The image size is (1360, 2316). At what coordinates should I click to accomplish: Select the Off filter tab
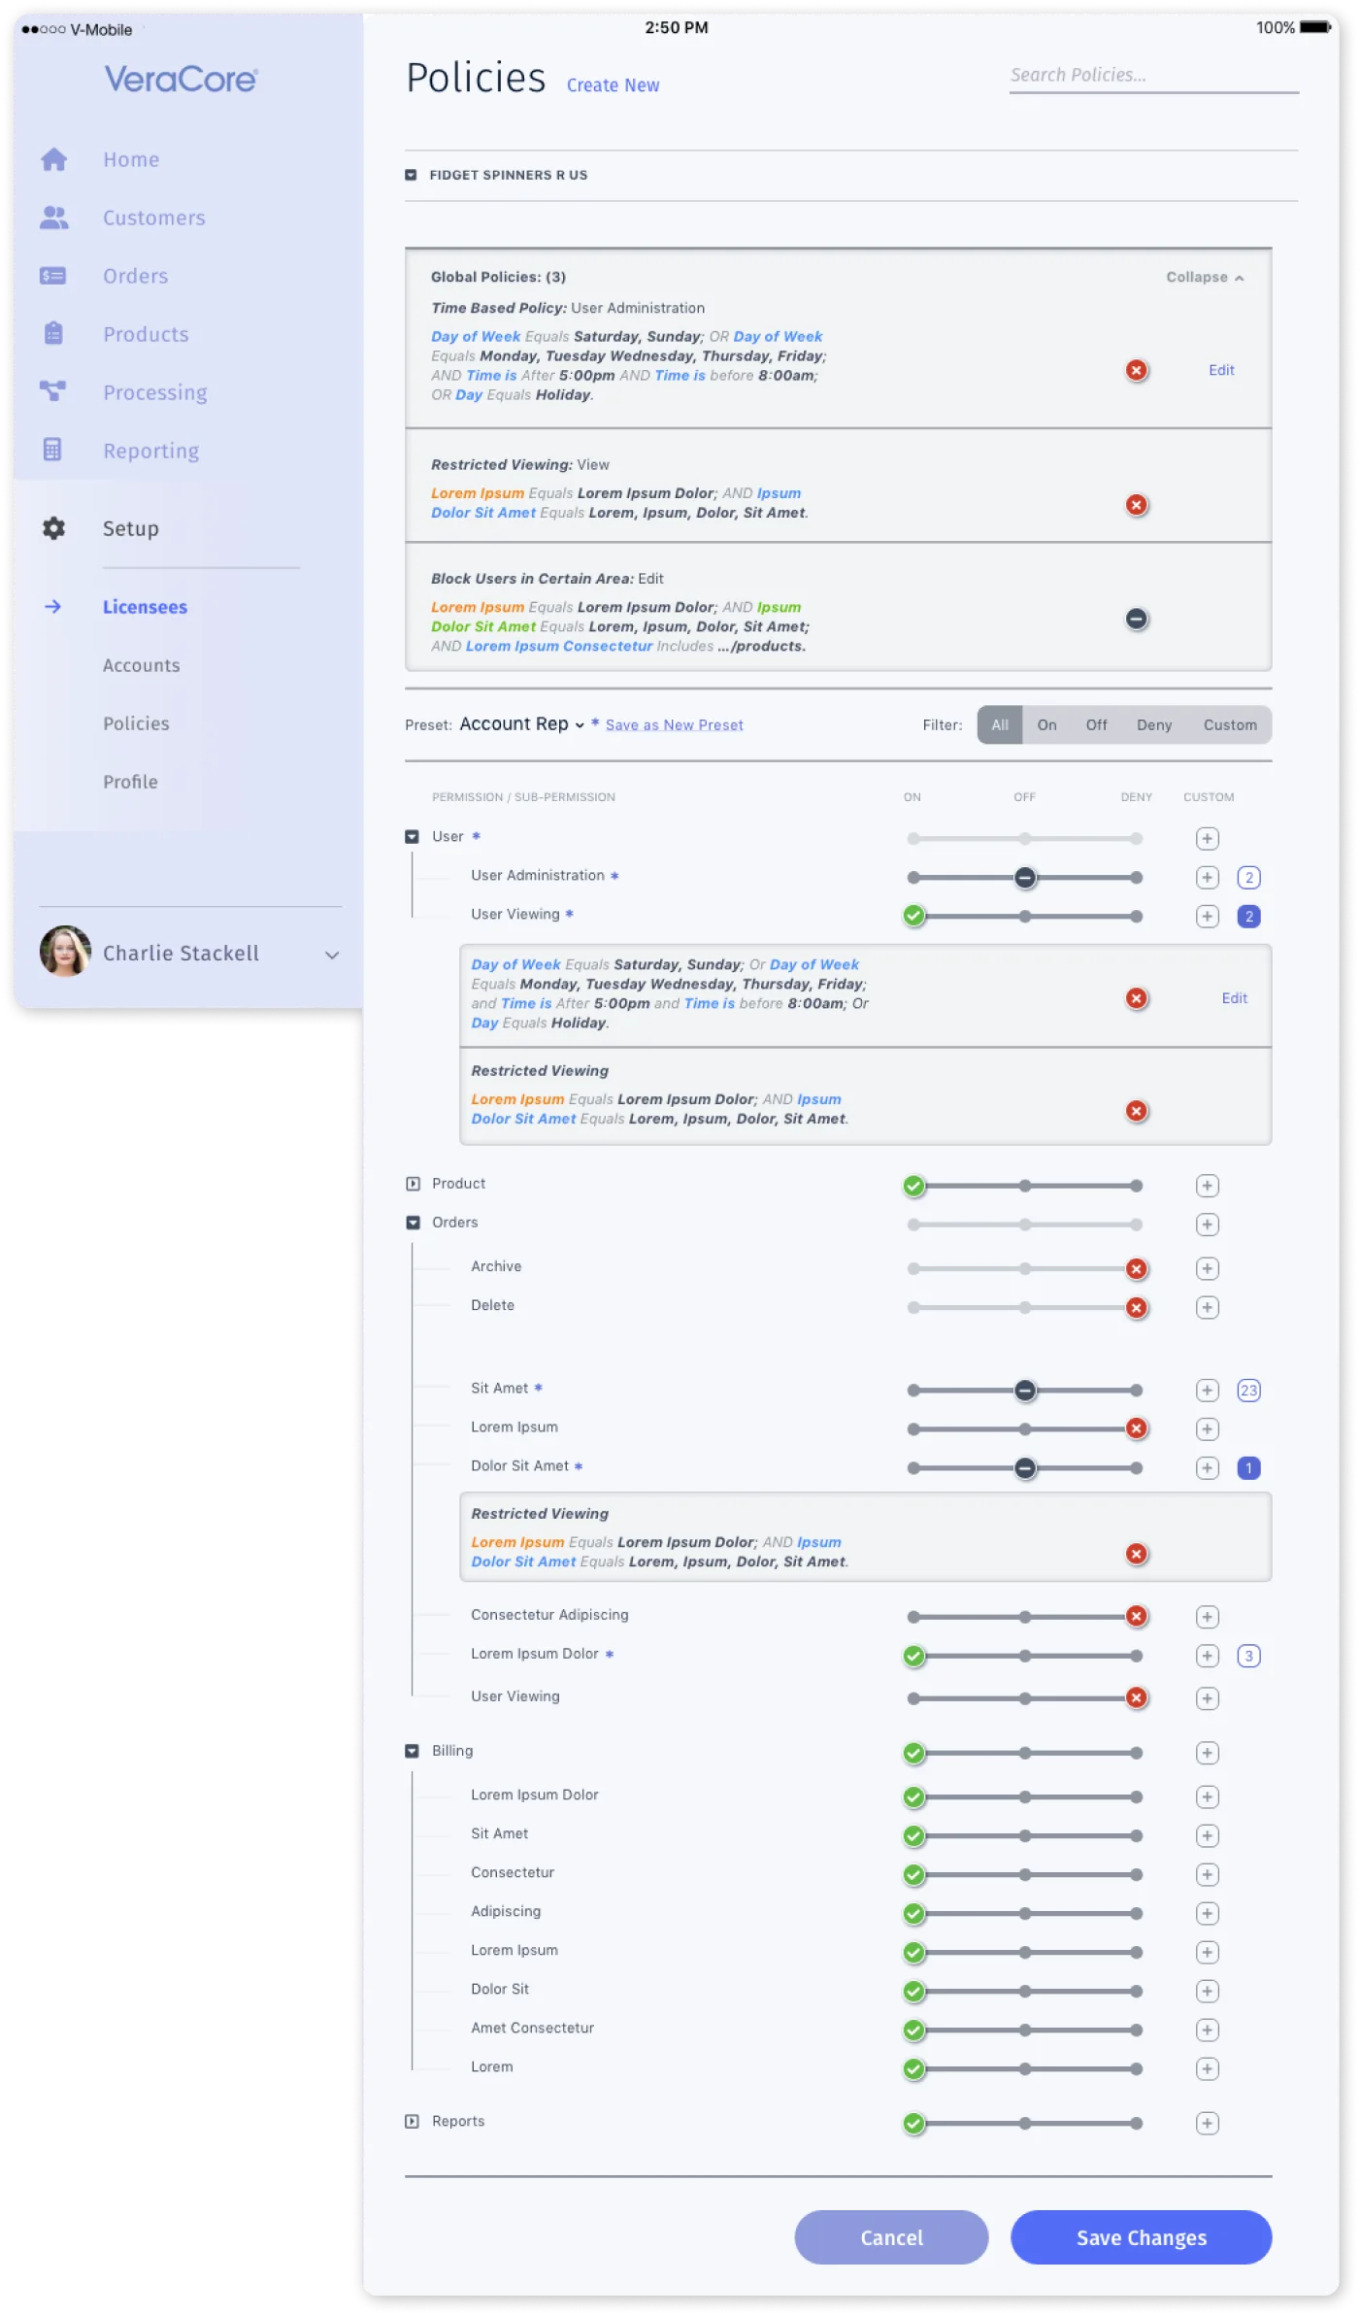pos(1097,724)
